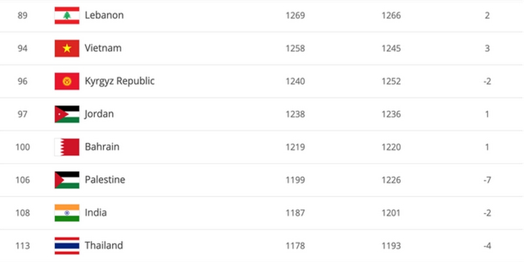Select the Kyrgyz Republic team name
Viewport: 524px width, 262px height.
120,81
